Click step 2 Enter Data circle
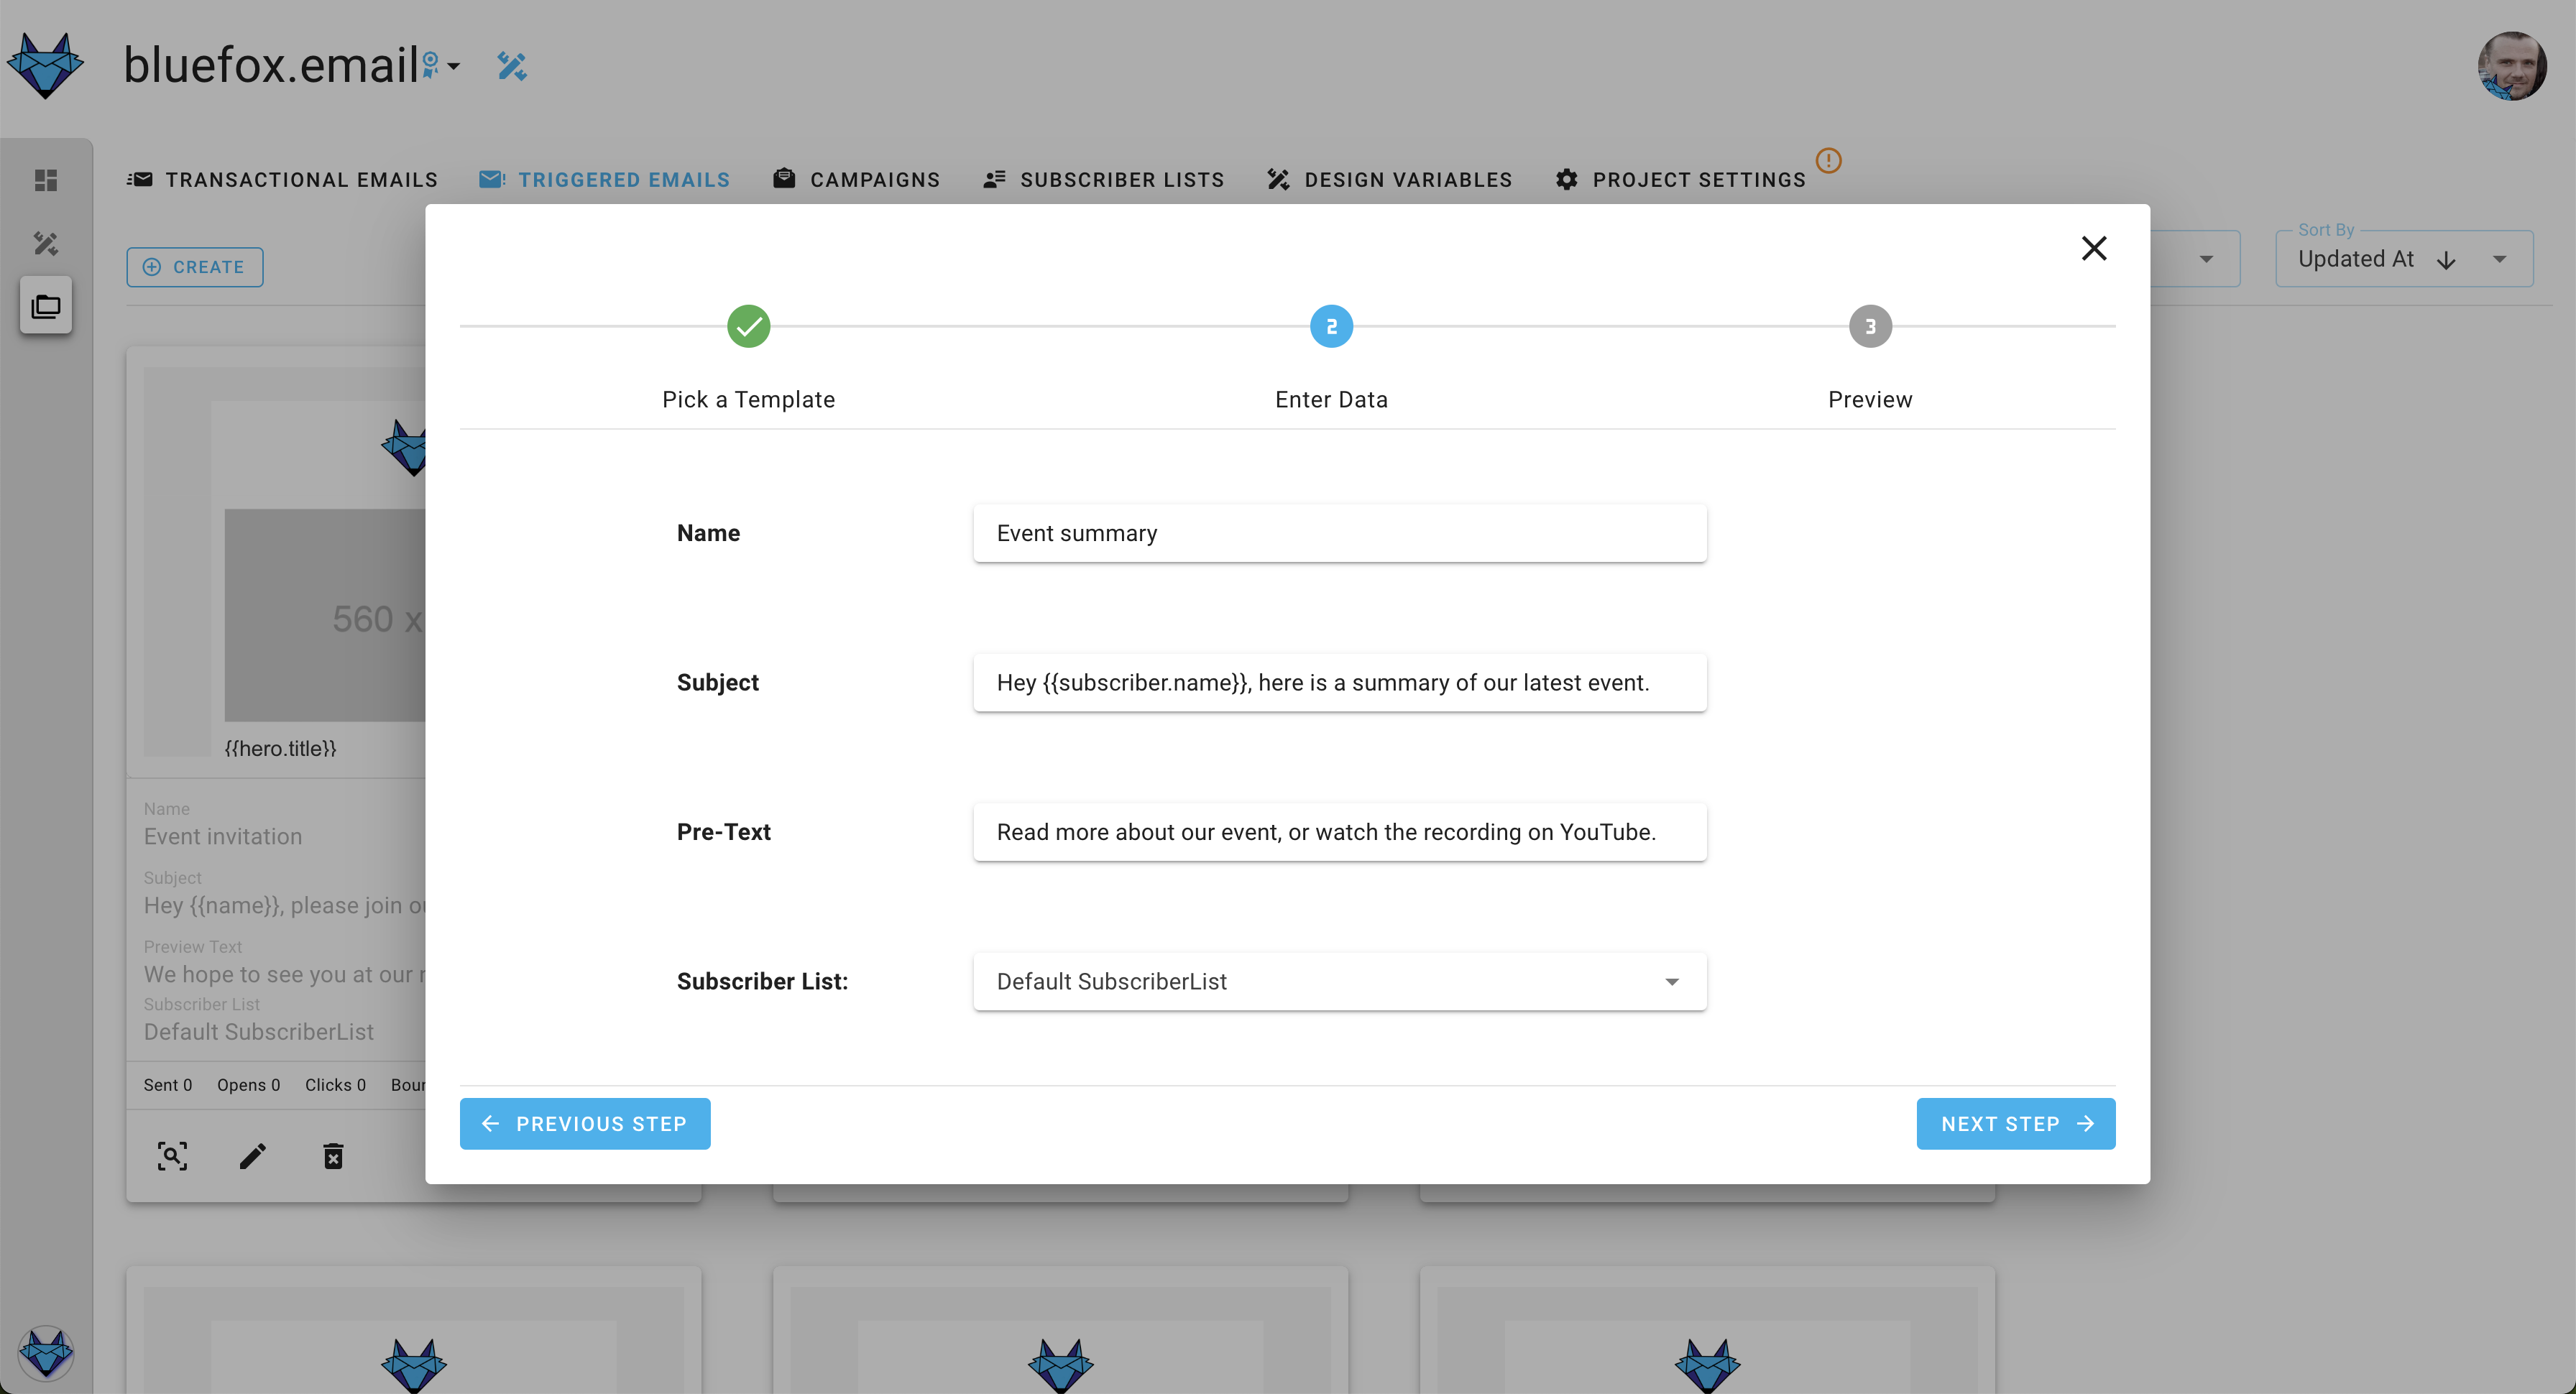 [x=1331, y=326]
